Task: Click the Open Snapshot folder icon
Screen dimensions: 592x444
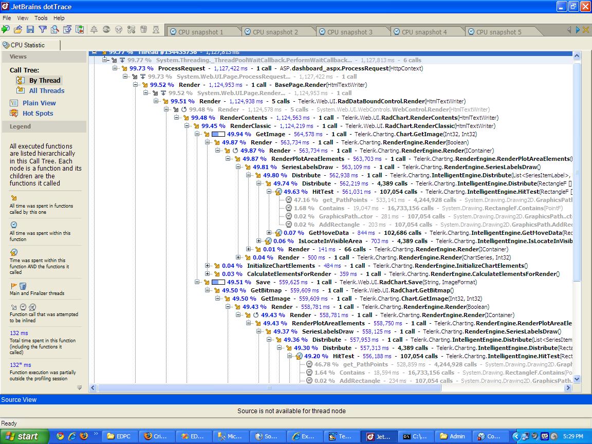Action: (x=18, y=29)
